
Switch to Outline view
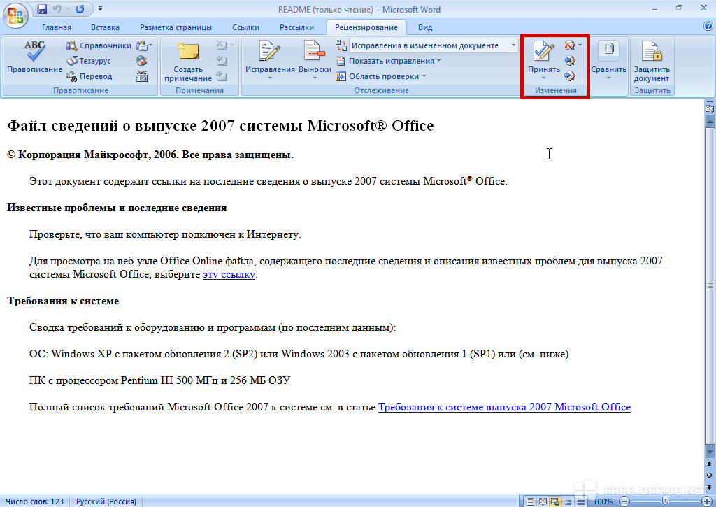pos(568,501)
